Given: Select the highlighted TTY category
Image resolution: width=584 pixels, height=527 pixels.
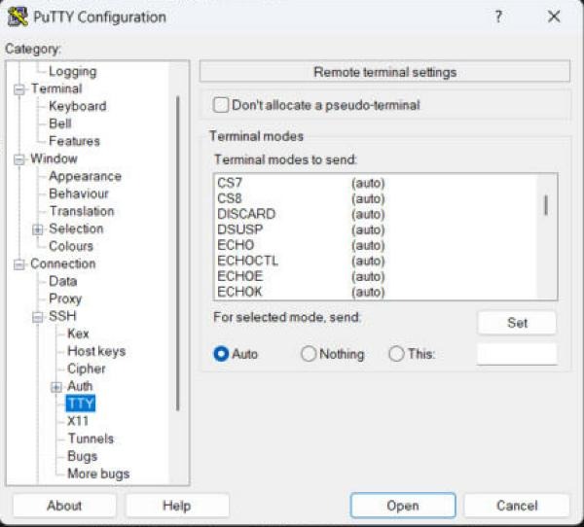Looking at the screenshot, I should 81,404.
